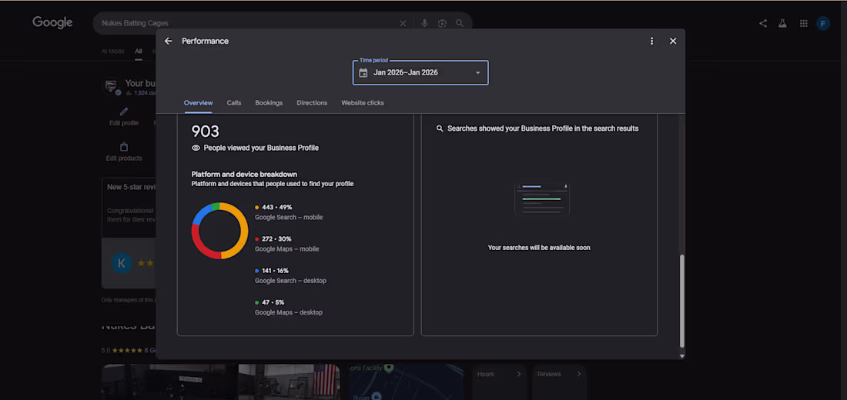Viewport: 847px width, 400px height.
Task: Select the 272 Google Maps mobile entry
Action: pos(286,244)
